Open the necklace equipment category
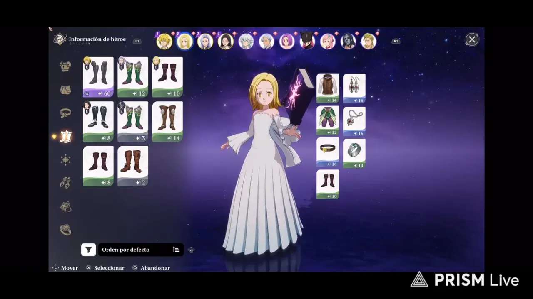The width and height of the screenshot is (533, 299). coord(65,206)
